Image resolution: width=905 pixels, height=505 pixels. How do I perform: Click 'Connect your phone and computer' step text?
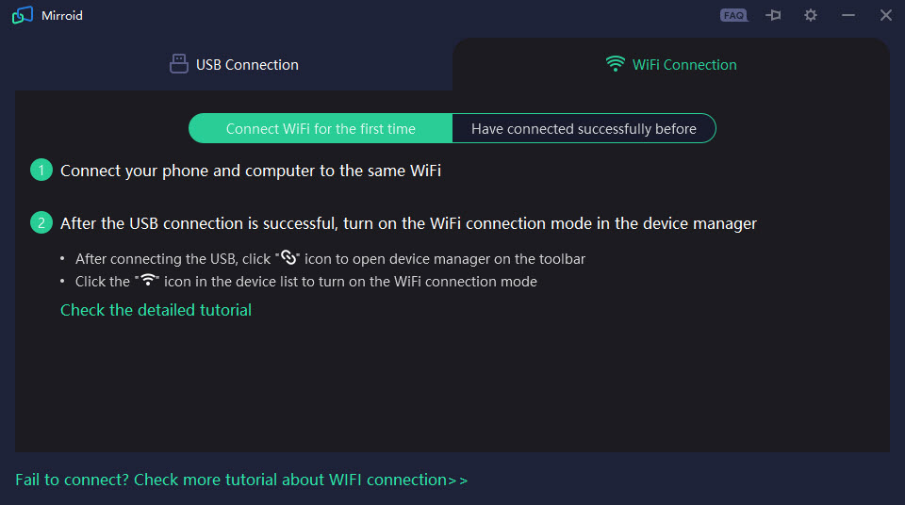[x=251, y=171]
